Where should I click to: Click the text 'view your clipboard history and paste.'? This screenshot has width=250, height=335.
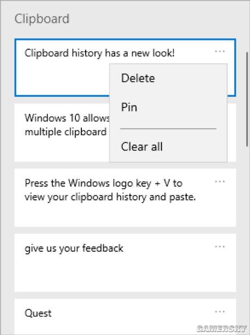[110, 197]
